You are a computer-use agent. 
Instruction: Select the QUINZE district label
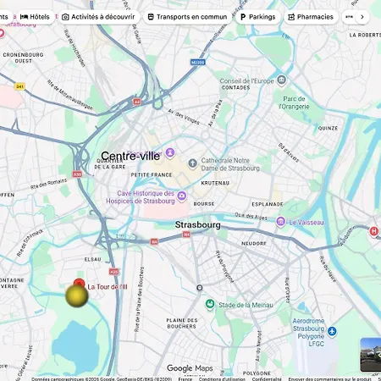click(328, 128)
